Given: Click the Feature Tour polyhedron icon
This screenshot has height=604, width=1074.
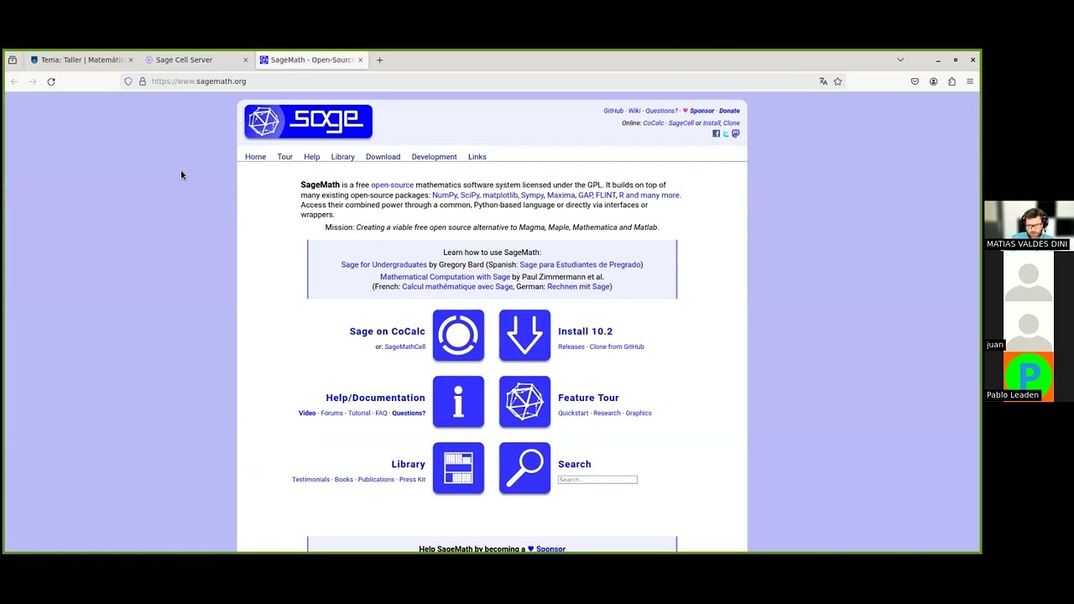Looking at the screenshot, I should click(524, 402).
